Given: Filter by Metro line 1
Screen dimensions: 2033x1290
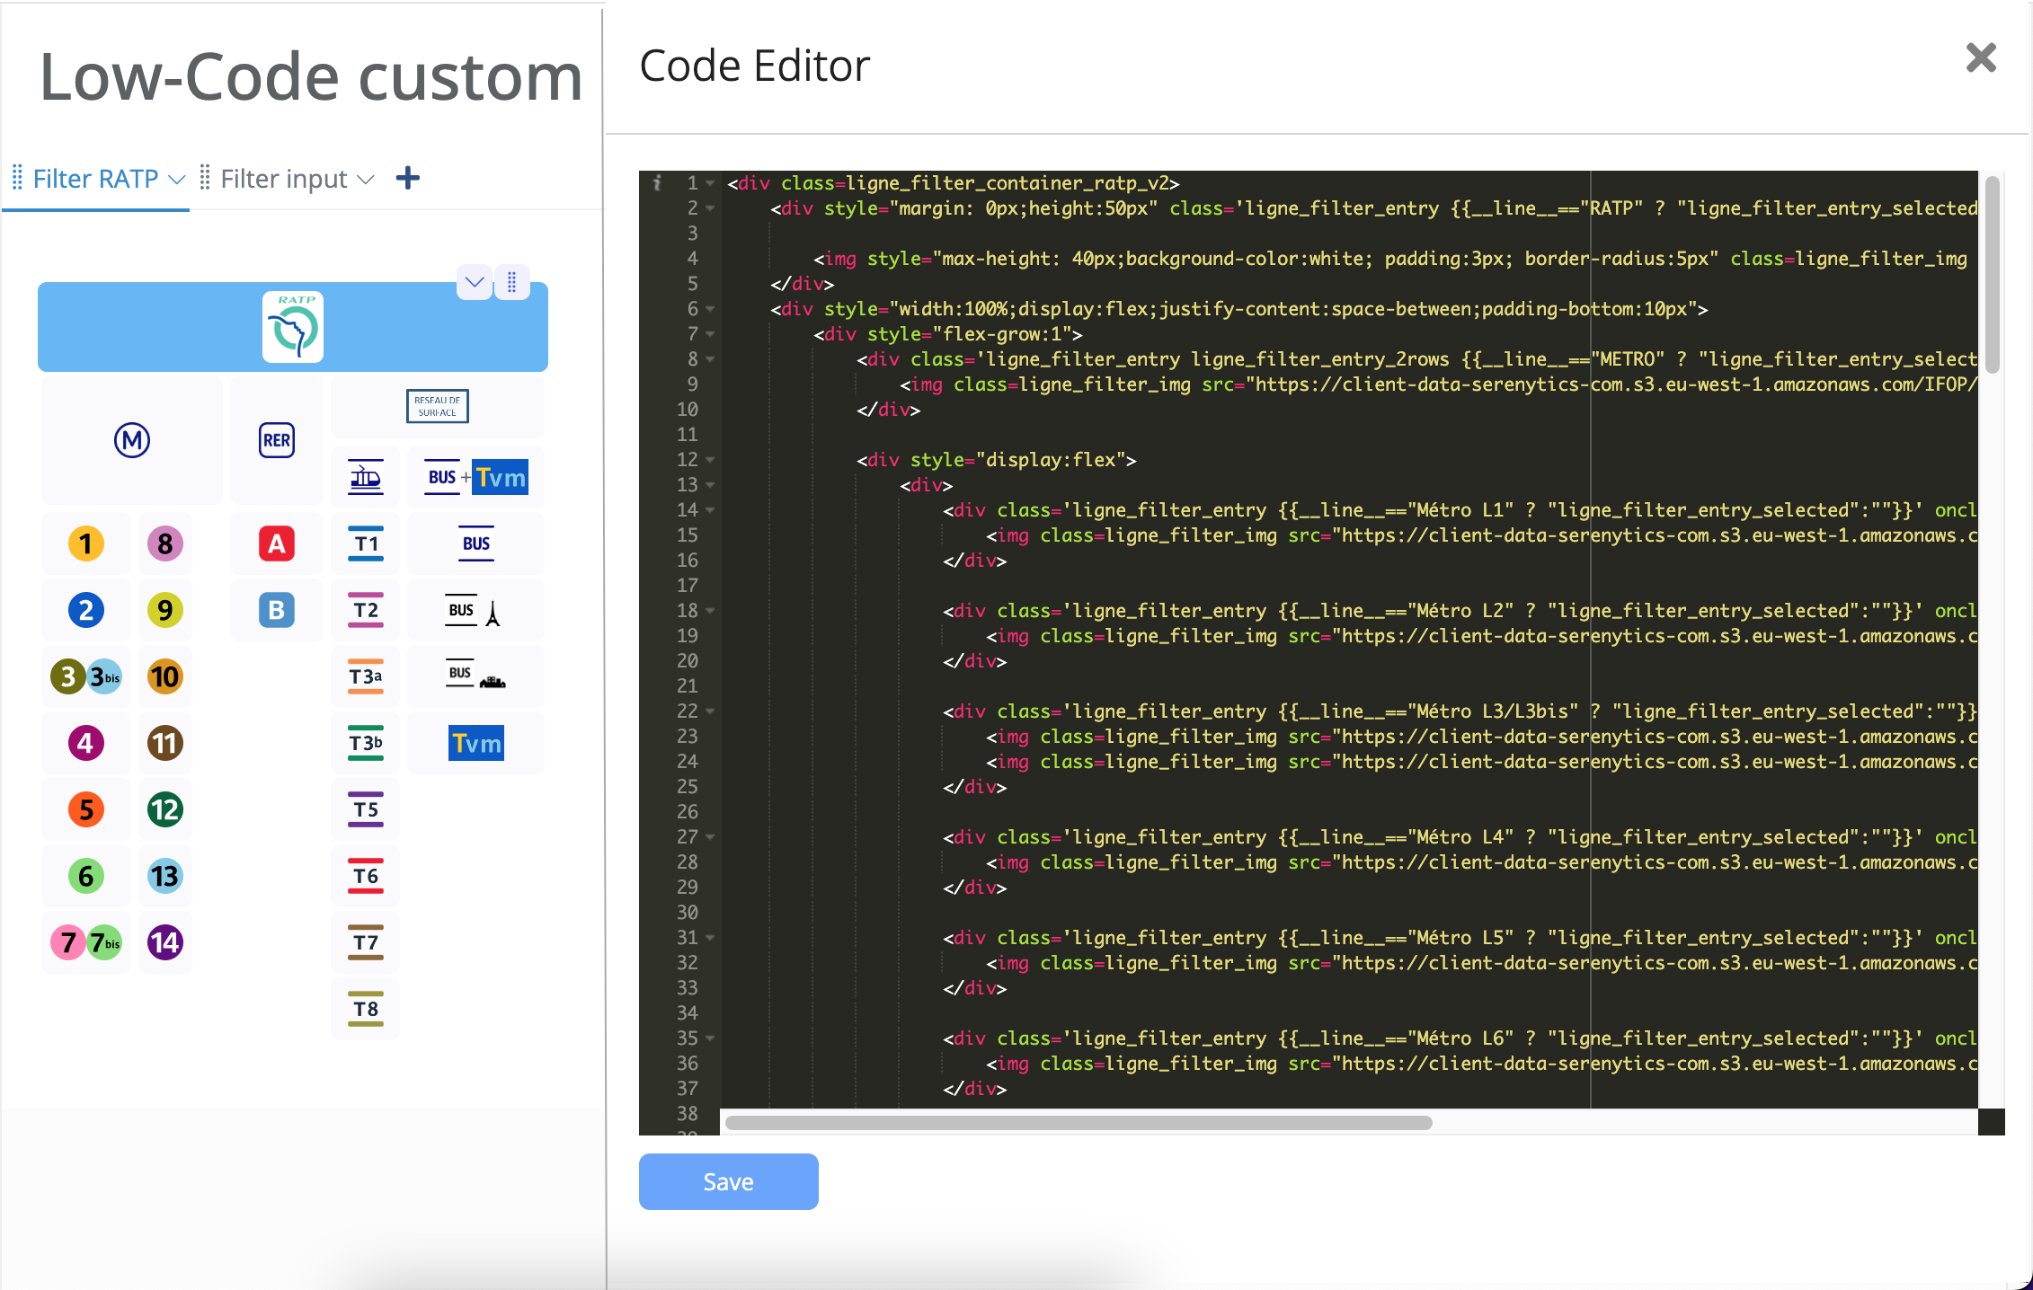Looking at the screenshot, I should pos(86,543).
